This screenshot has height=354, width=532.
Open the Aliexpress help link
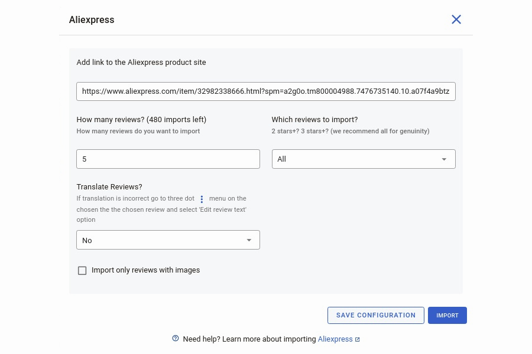click(x=335, y=339)
